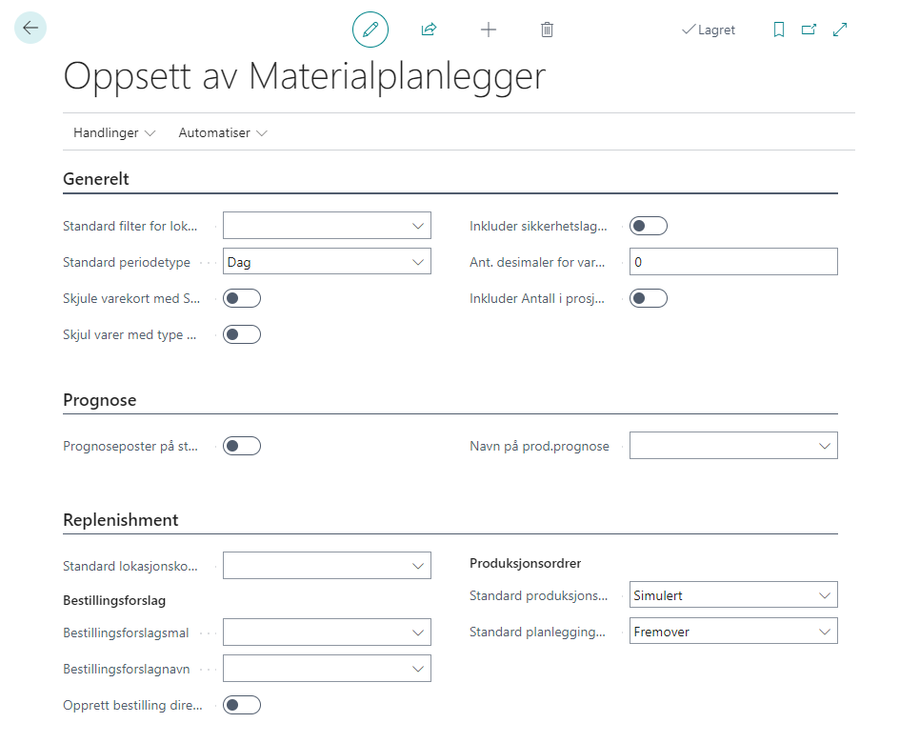920x743 pixels.
Task: Click the back arrow button
Action: [30, 29]
